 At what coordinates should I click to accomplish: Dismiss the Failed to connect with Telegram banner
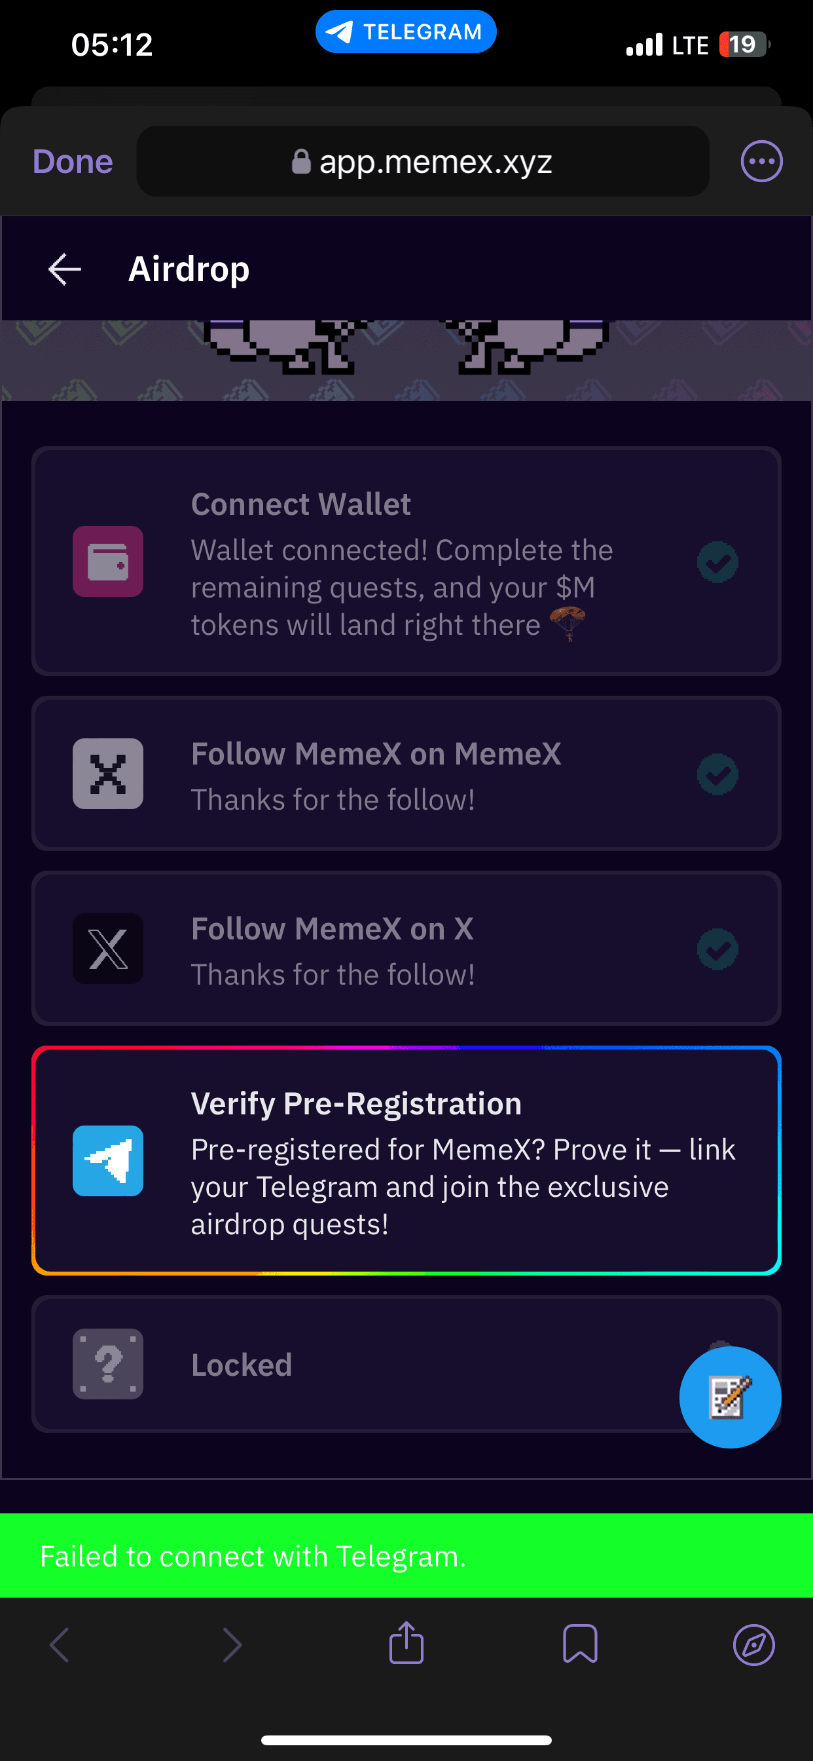point(406,1556)
